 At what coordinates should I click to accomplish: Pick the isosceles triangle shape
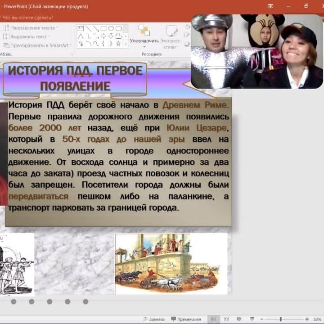[x=81, y=36]
